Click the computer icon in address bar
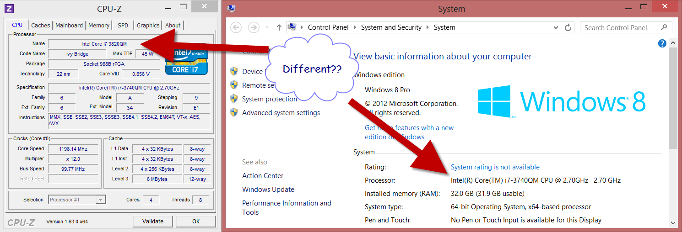This screenshot has width=682, height=232. point(292,27)
